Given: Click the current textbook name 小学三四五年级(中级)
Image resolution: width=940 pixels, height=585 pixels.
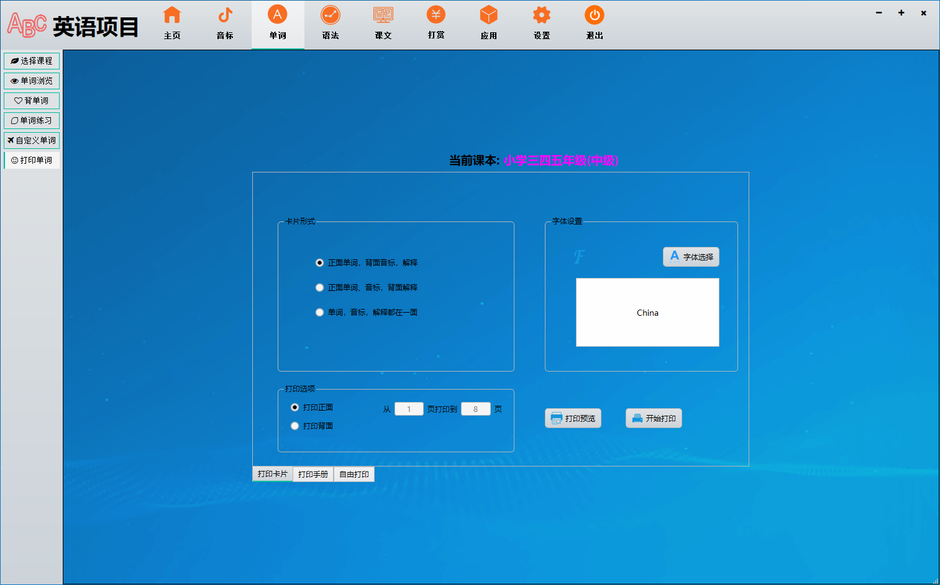Looking at the screenshot, I should [561, 161].
